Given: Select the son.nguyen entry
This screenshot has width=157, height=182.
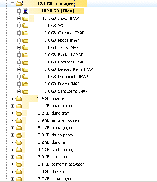Looking at the screenshot, I should tap(55, 179).
